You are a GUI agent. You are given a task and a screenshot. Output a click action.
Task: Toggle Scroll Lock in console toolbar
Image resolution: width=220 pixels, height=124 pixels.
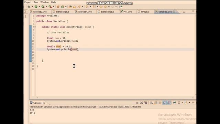pyautogui.click(x=156, y=103)
